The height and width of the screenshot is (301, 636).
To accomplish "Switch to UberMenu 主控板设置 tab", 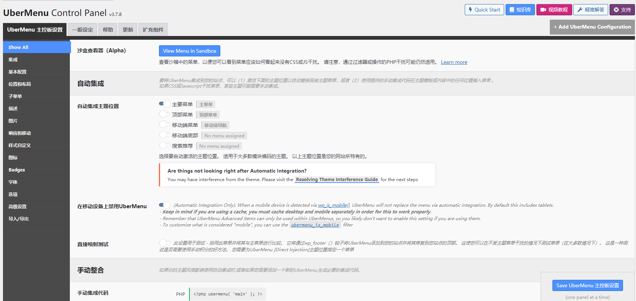I will pos(35,30).
